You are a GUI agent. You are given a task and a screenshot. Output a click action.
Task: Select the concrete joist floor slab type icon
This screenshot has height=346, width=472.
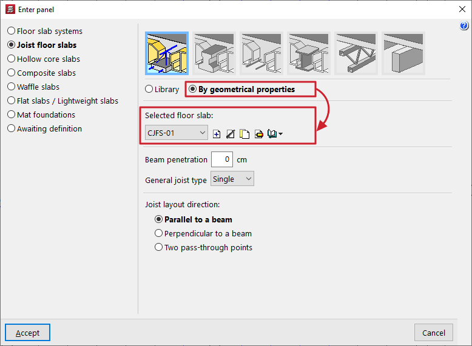tap(167, 53)
